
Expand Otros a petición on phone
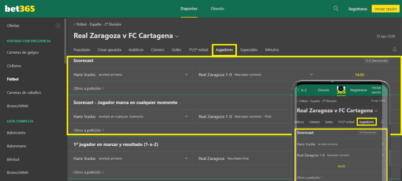coord(310,177)
